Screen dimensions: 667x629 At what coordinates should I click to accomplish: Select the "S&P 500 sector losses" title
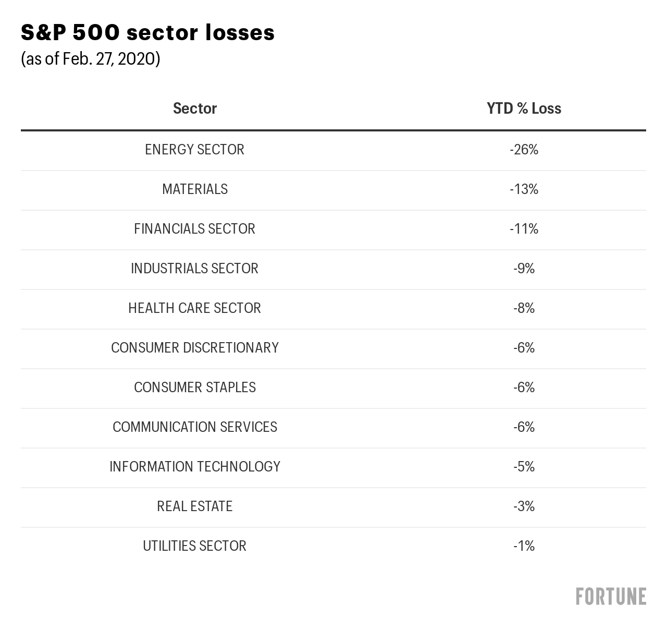pyautogui.click(x=147, y=32)
